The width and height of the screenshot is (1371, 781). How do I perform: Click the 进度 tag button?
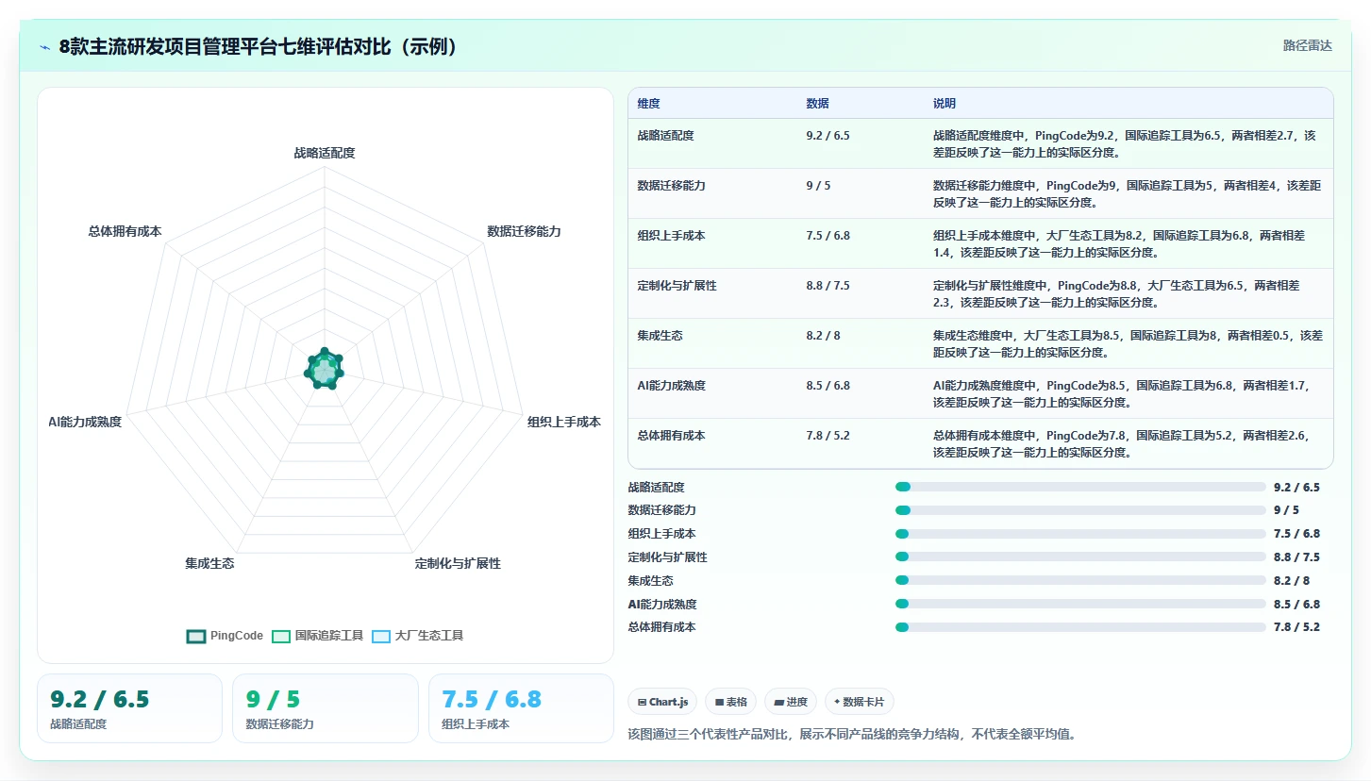click(x=791, y=702)
